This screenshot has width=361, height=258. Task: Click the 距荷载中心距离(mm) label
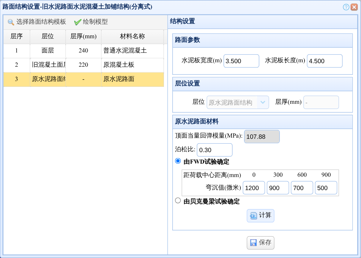212,175
